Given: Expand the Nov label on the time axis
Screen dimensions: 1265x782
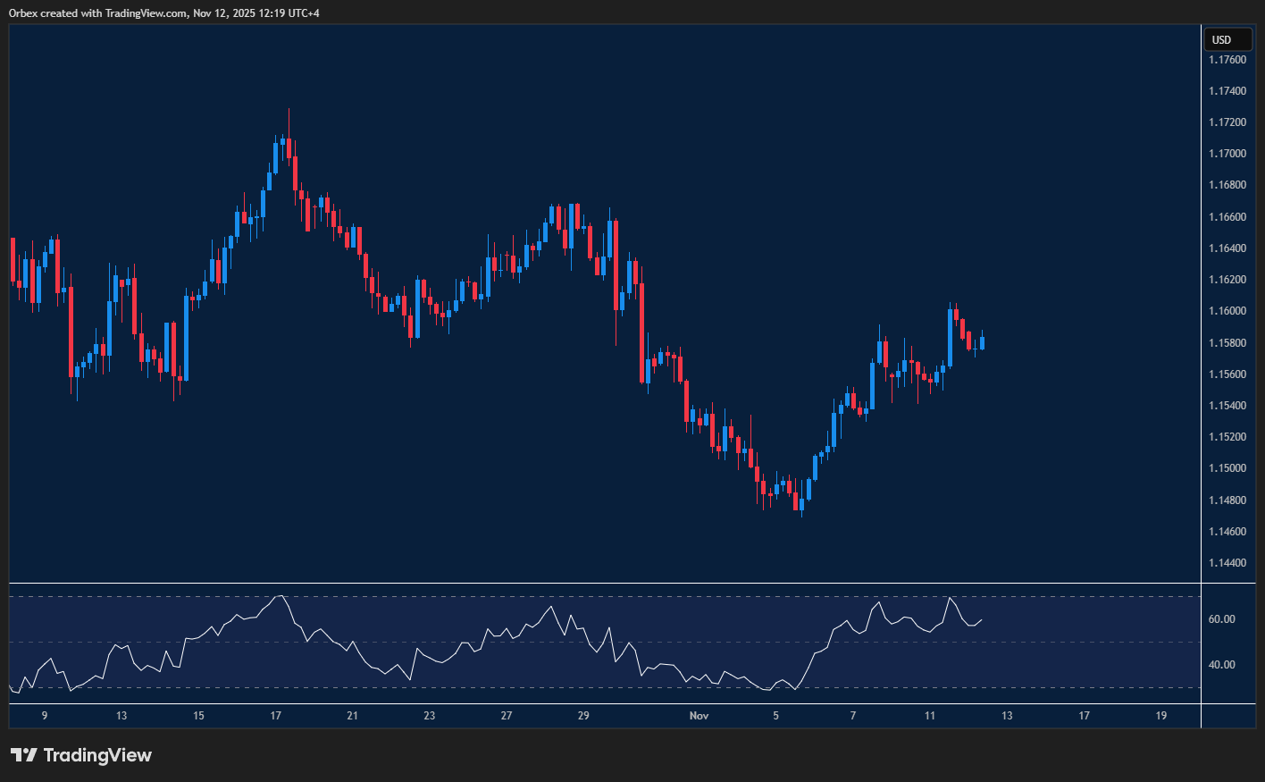Looking at the screenshot, I should click(699, 716).
